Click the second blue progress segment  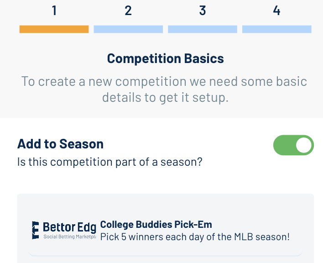pos(128,29)
